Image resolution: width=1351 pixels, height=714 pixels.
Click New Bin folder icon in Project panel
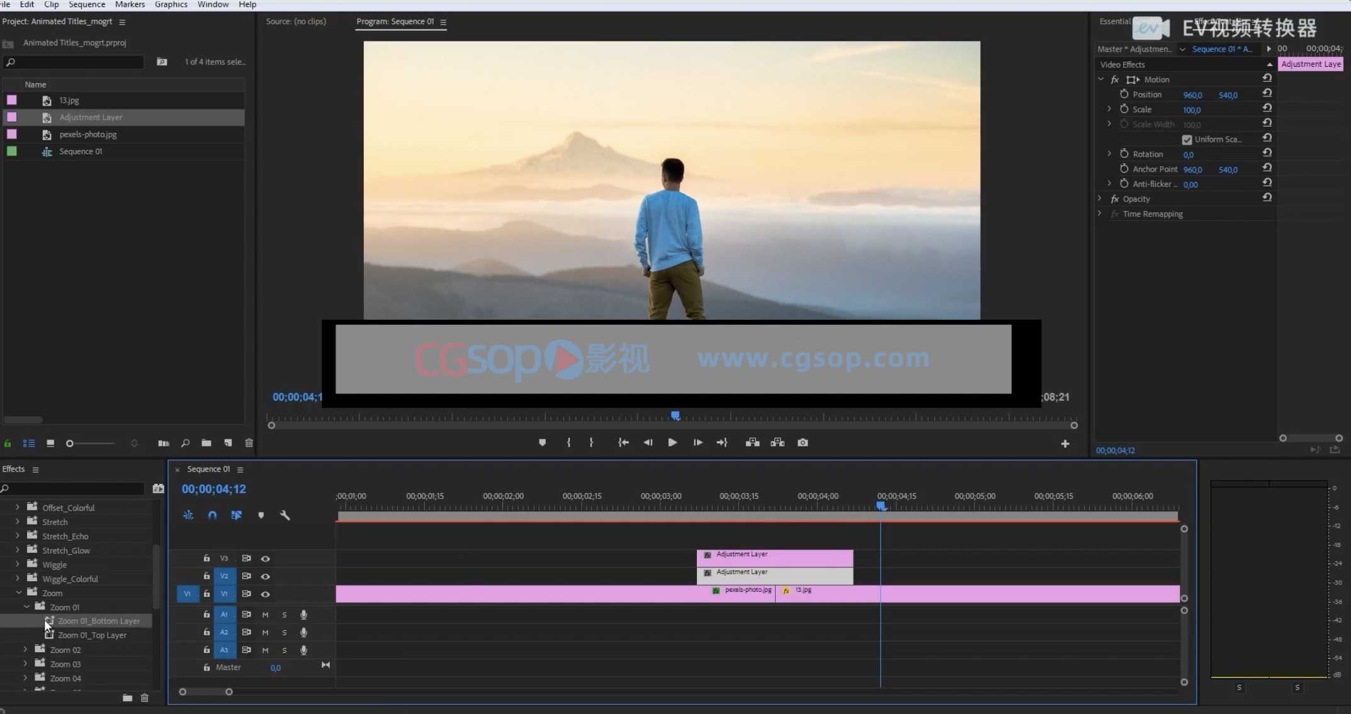206,443
